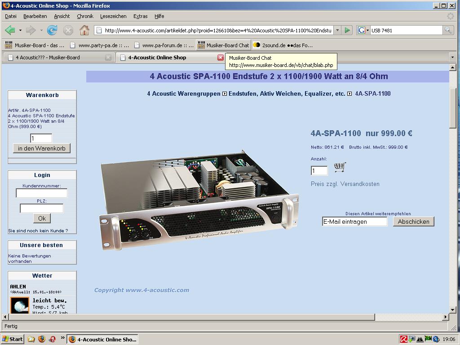Open the Bearbeiten menu

click(x=35, y=16)
